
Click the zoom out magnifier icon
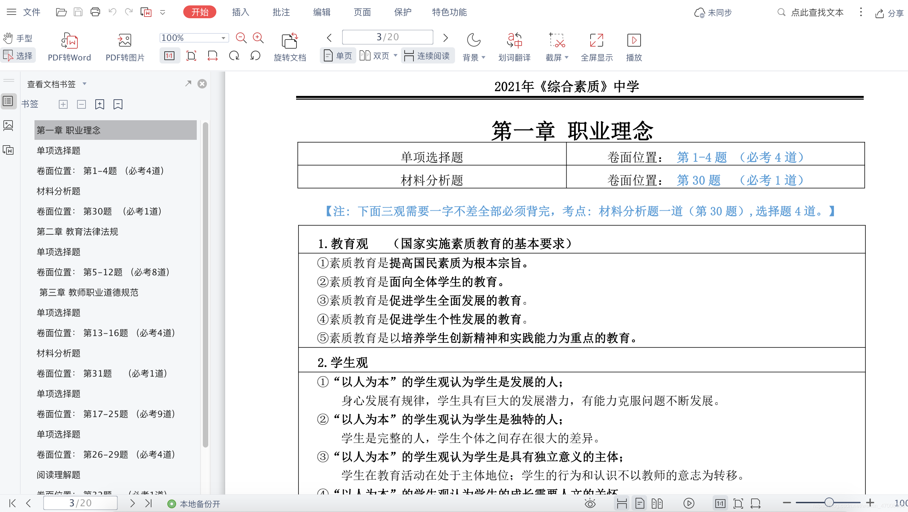tap(241, 38)
